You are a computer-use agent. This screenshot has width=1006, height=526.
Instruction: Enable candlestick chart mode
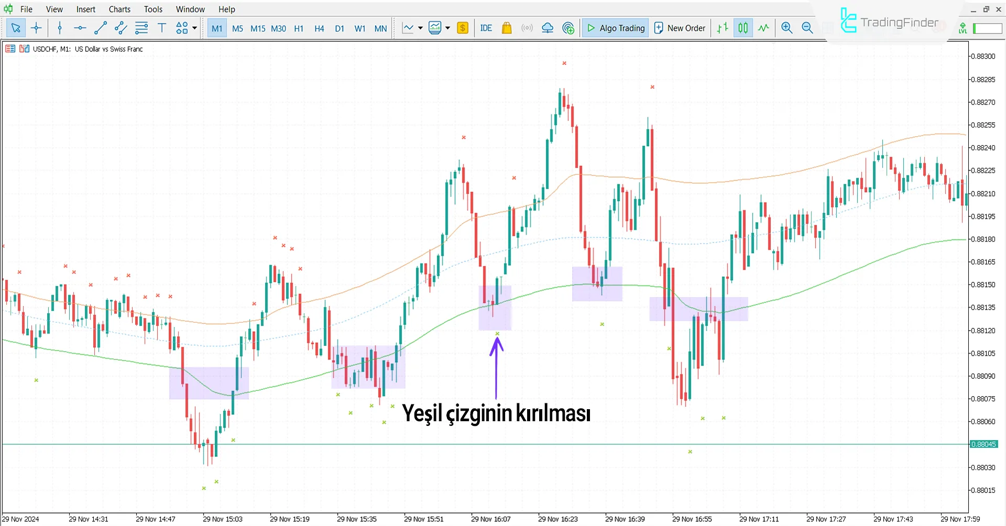(x=742, y=28)
